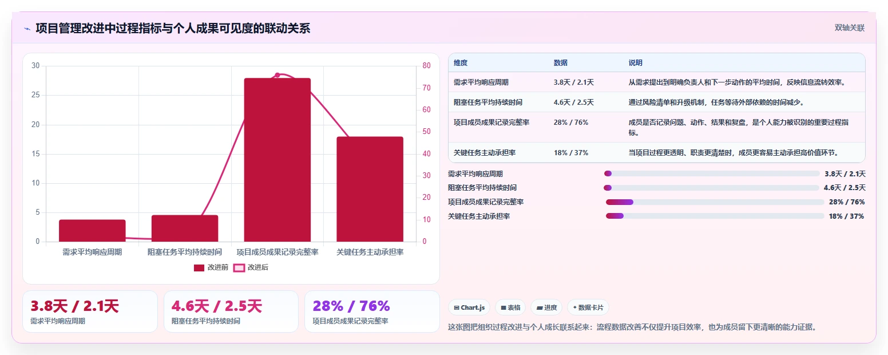The height and width of the screenshot is (355, 888).
Task: Click x-axis label 关键任务主动承担率
Action: coord(370,252)
